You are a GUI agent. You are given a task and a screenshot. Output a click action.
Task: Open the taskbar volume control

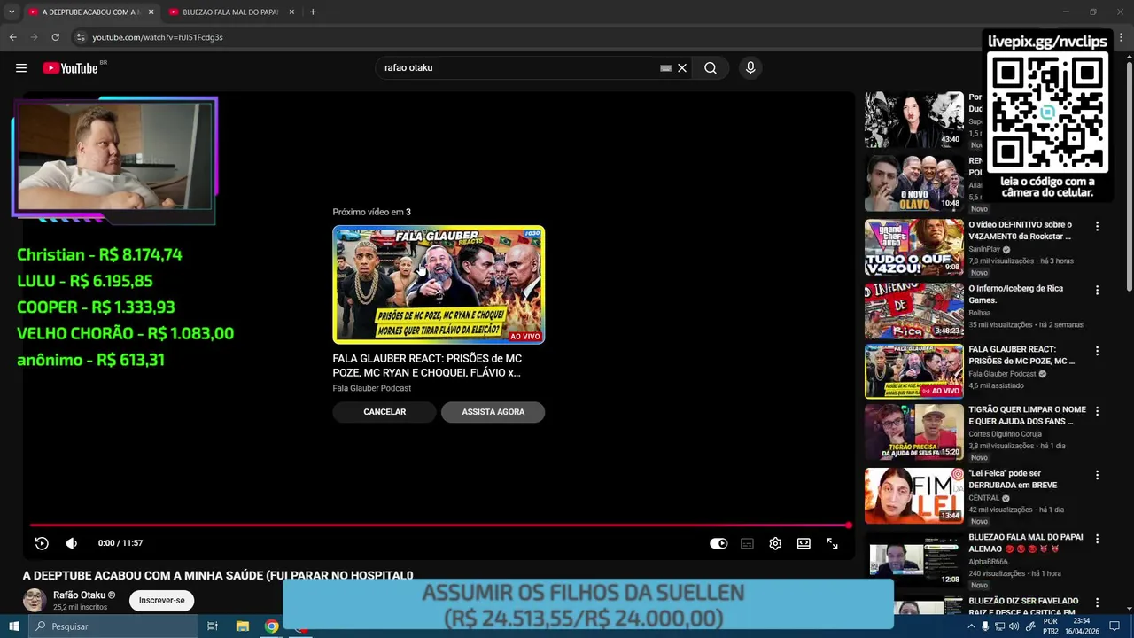(x=1014, y=626)
